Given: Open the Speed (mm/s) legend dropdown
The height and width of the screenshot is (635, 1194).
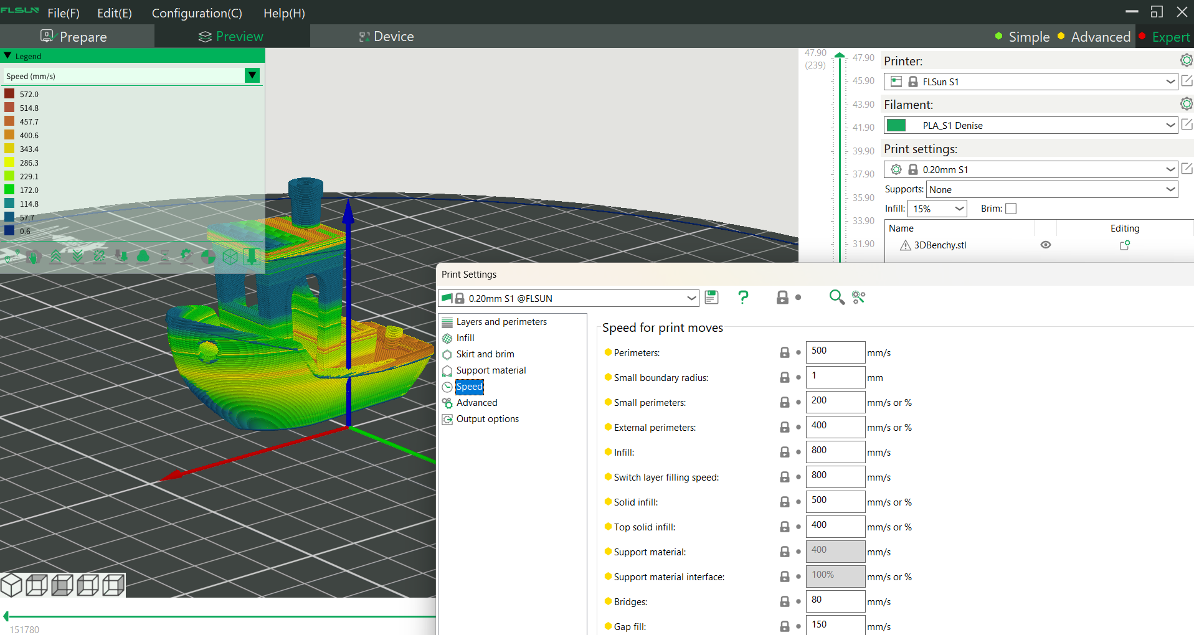Looking at the screenshot, I should (252, 75).
